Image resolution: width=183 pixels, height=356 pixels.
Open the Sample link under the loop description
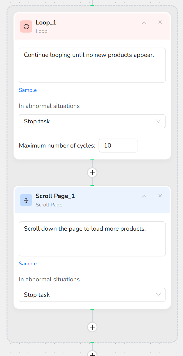(x=28, y=90)
